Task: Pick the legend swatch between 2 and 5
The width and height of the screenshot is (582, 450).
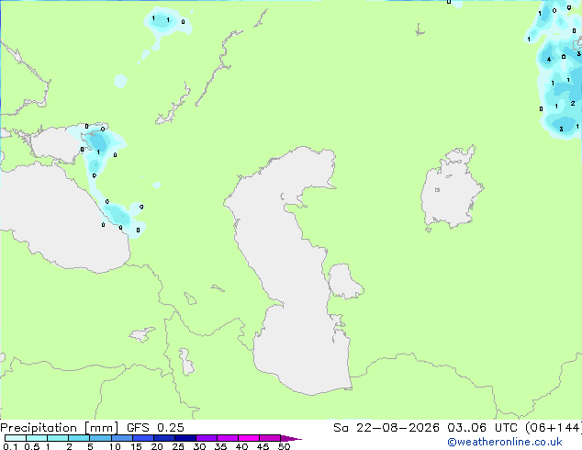Action: 79,438
